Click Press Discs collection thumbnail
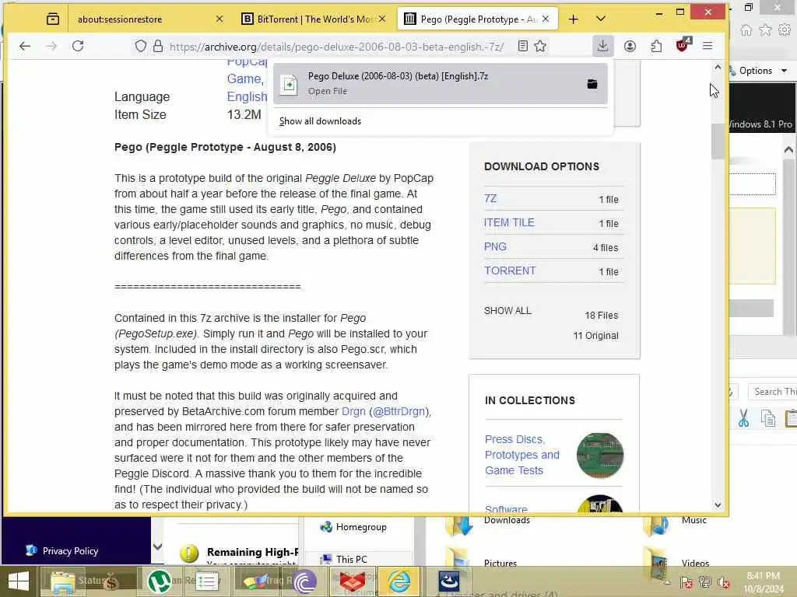The width and height of the screenshot is (797, 597). [x=600, y=456]
